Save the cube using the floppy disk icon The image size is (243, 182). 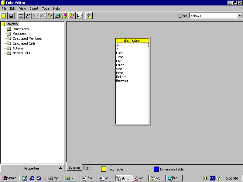[x=11, y=15]
